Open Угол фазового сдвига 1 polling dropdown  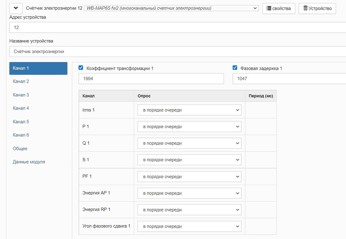(x=189, y=226)
